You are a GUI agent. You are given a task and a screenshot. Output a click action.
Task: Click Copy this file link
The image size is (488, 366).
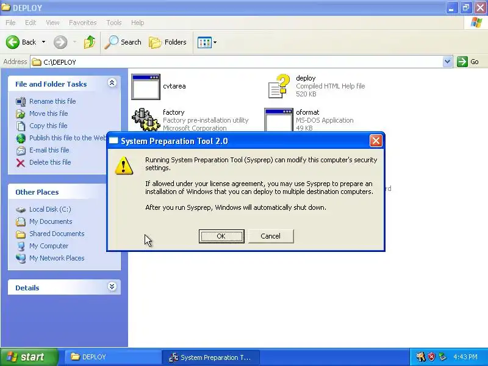[48, 126]
